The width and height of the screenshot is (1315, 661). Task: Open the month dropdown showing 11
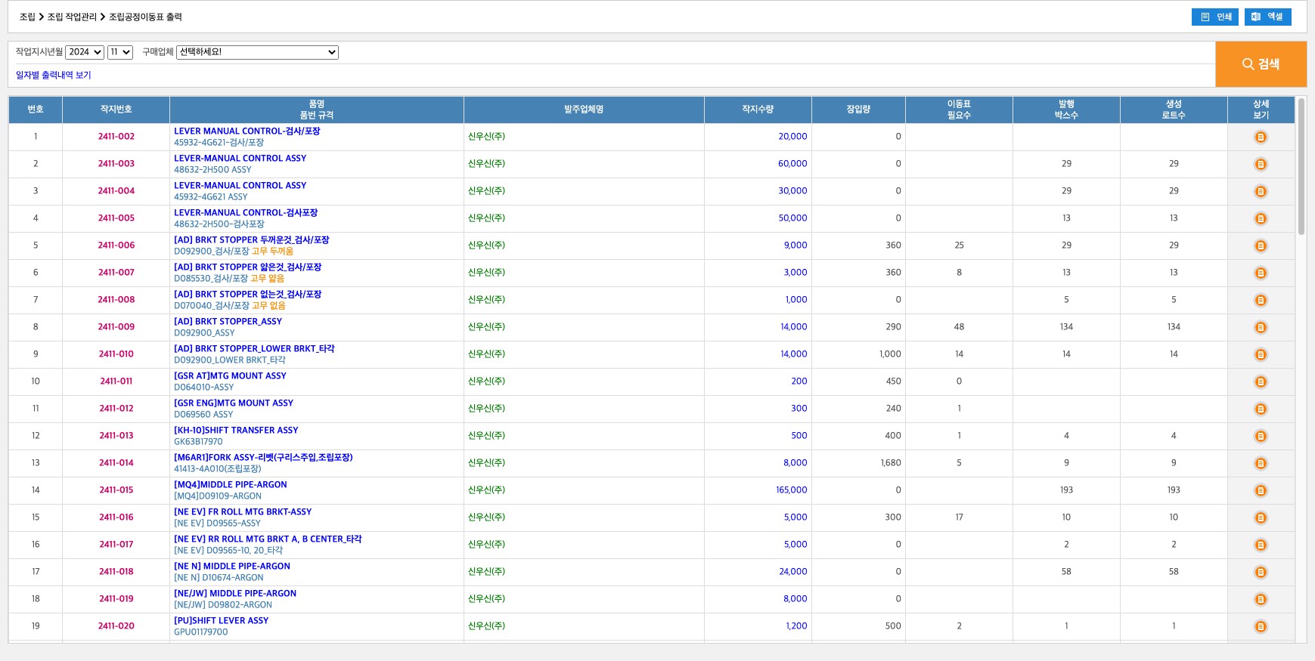[x=119, y=52]
